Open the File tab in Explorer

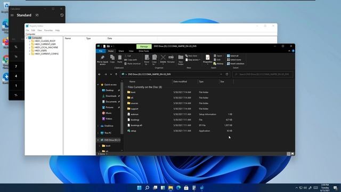coord(101,51)
